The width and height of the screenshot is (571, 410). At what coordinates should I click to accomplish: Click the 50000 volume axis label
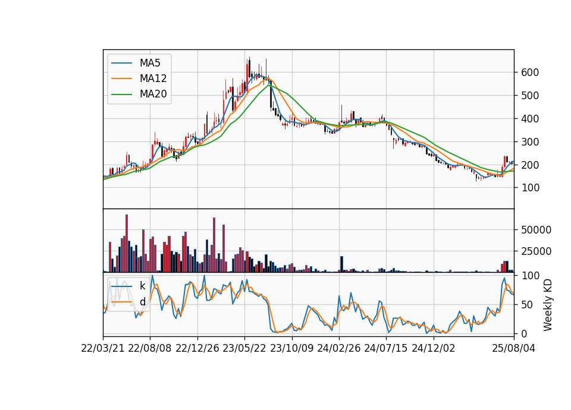[x=536, y=230]
